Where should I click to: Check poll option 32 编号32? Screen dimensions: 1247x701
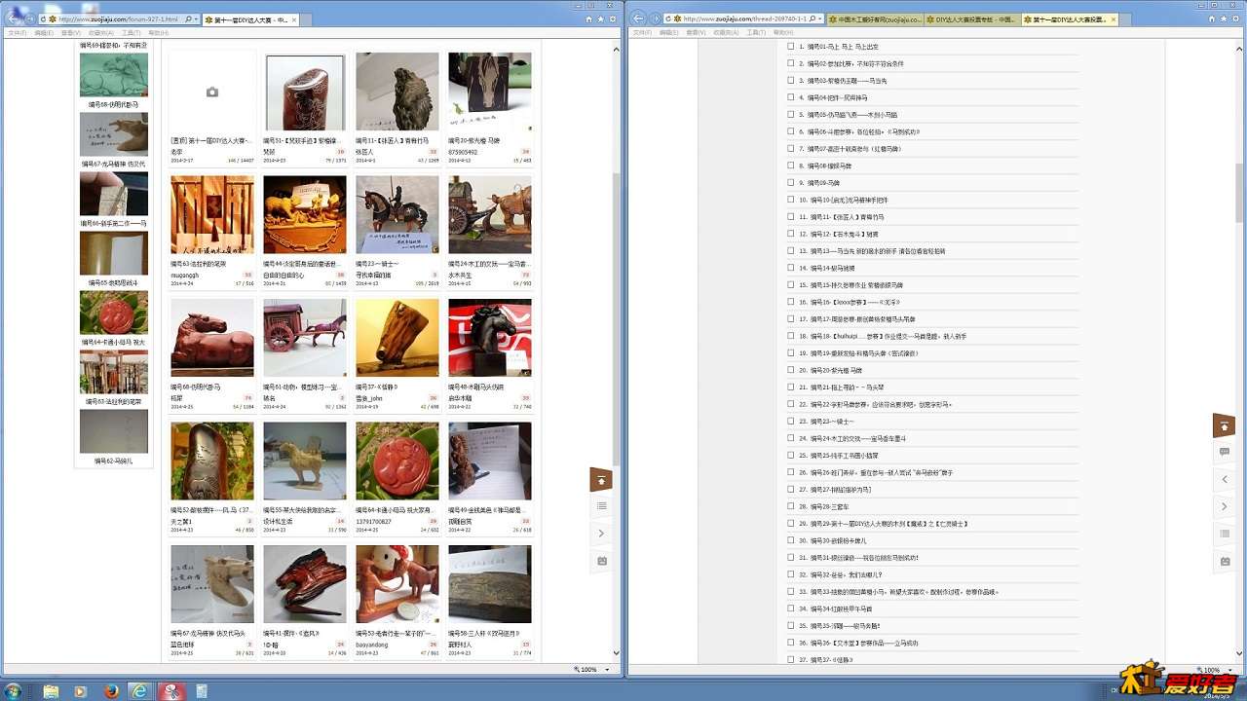tap(791, 574)
